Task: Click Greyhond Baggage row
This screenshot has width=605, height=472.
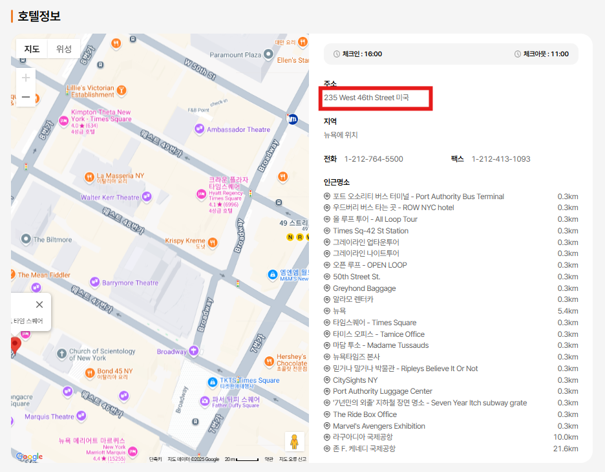Action: (451, 288)
